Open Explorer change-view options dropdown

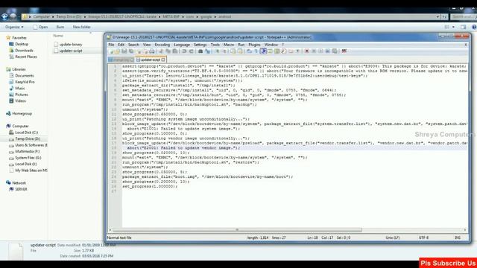click(453, 27)
